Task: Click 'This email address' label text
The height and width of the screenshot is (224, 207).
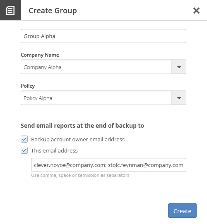Action: point(54,150)
